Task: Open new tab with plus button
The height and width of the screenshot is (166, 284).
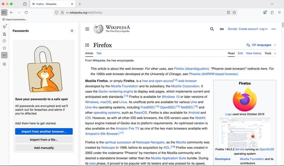Action: [x=80, y=4]
